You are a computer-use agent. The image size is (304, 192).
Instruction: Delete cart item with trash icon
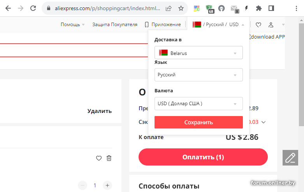click(109, 158)
